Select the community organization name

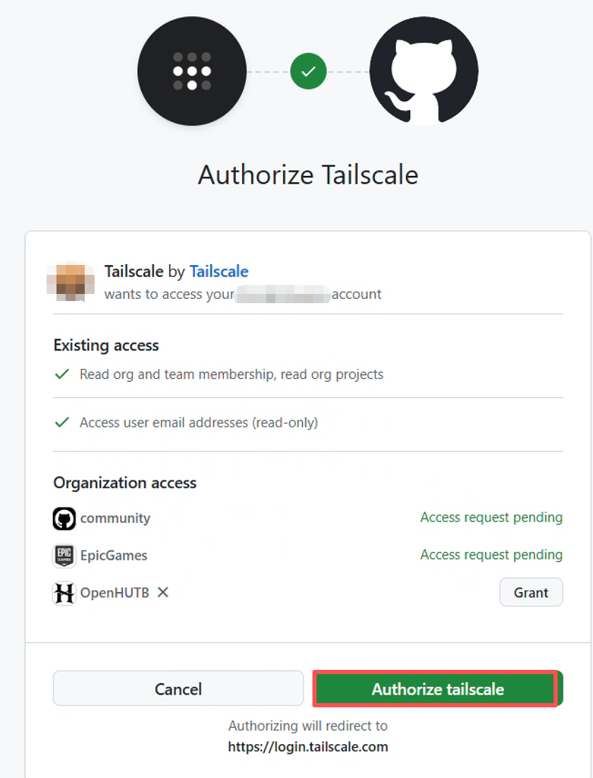point(115,519)
